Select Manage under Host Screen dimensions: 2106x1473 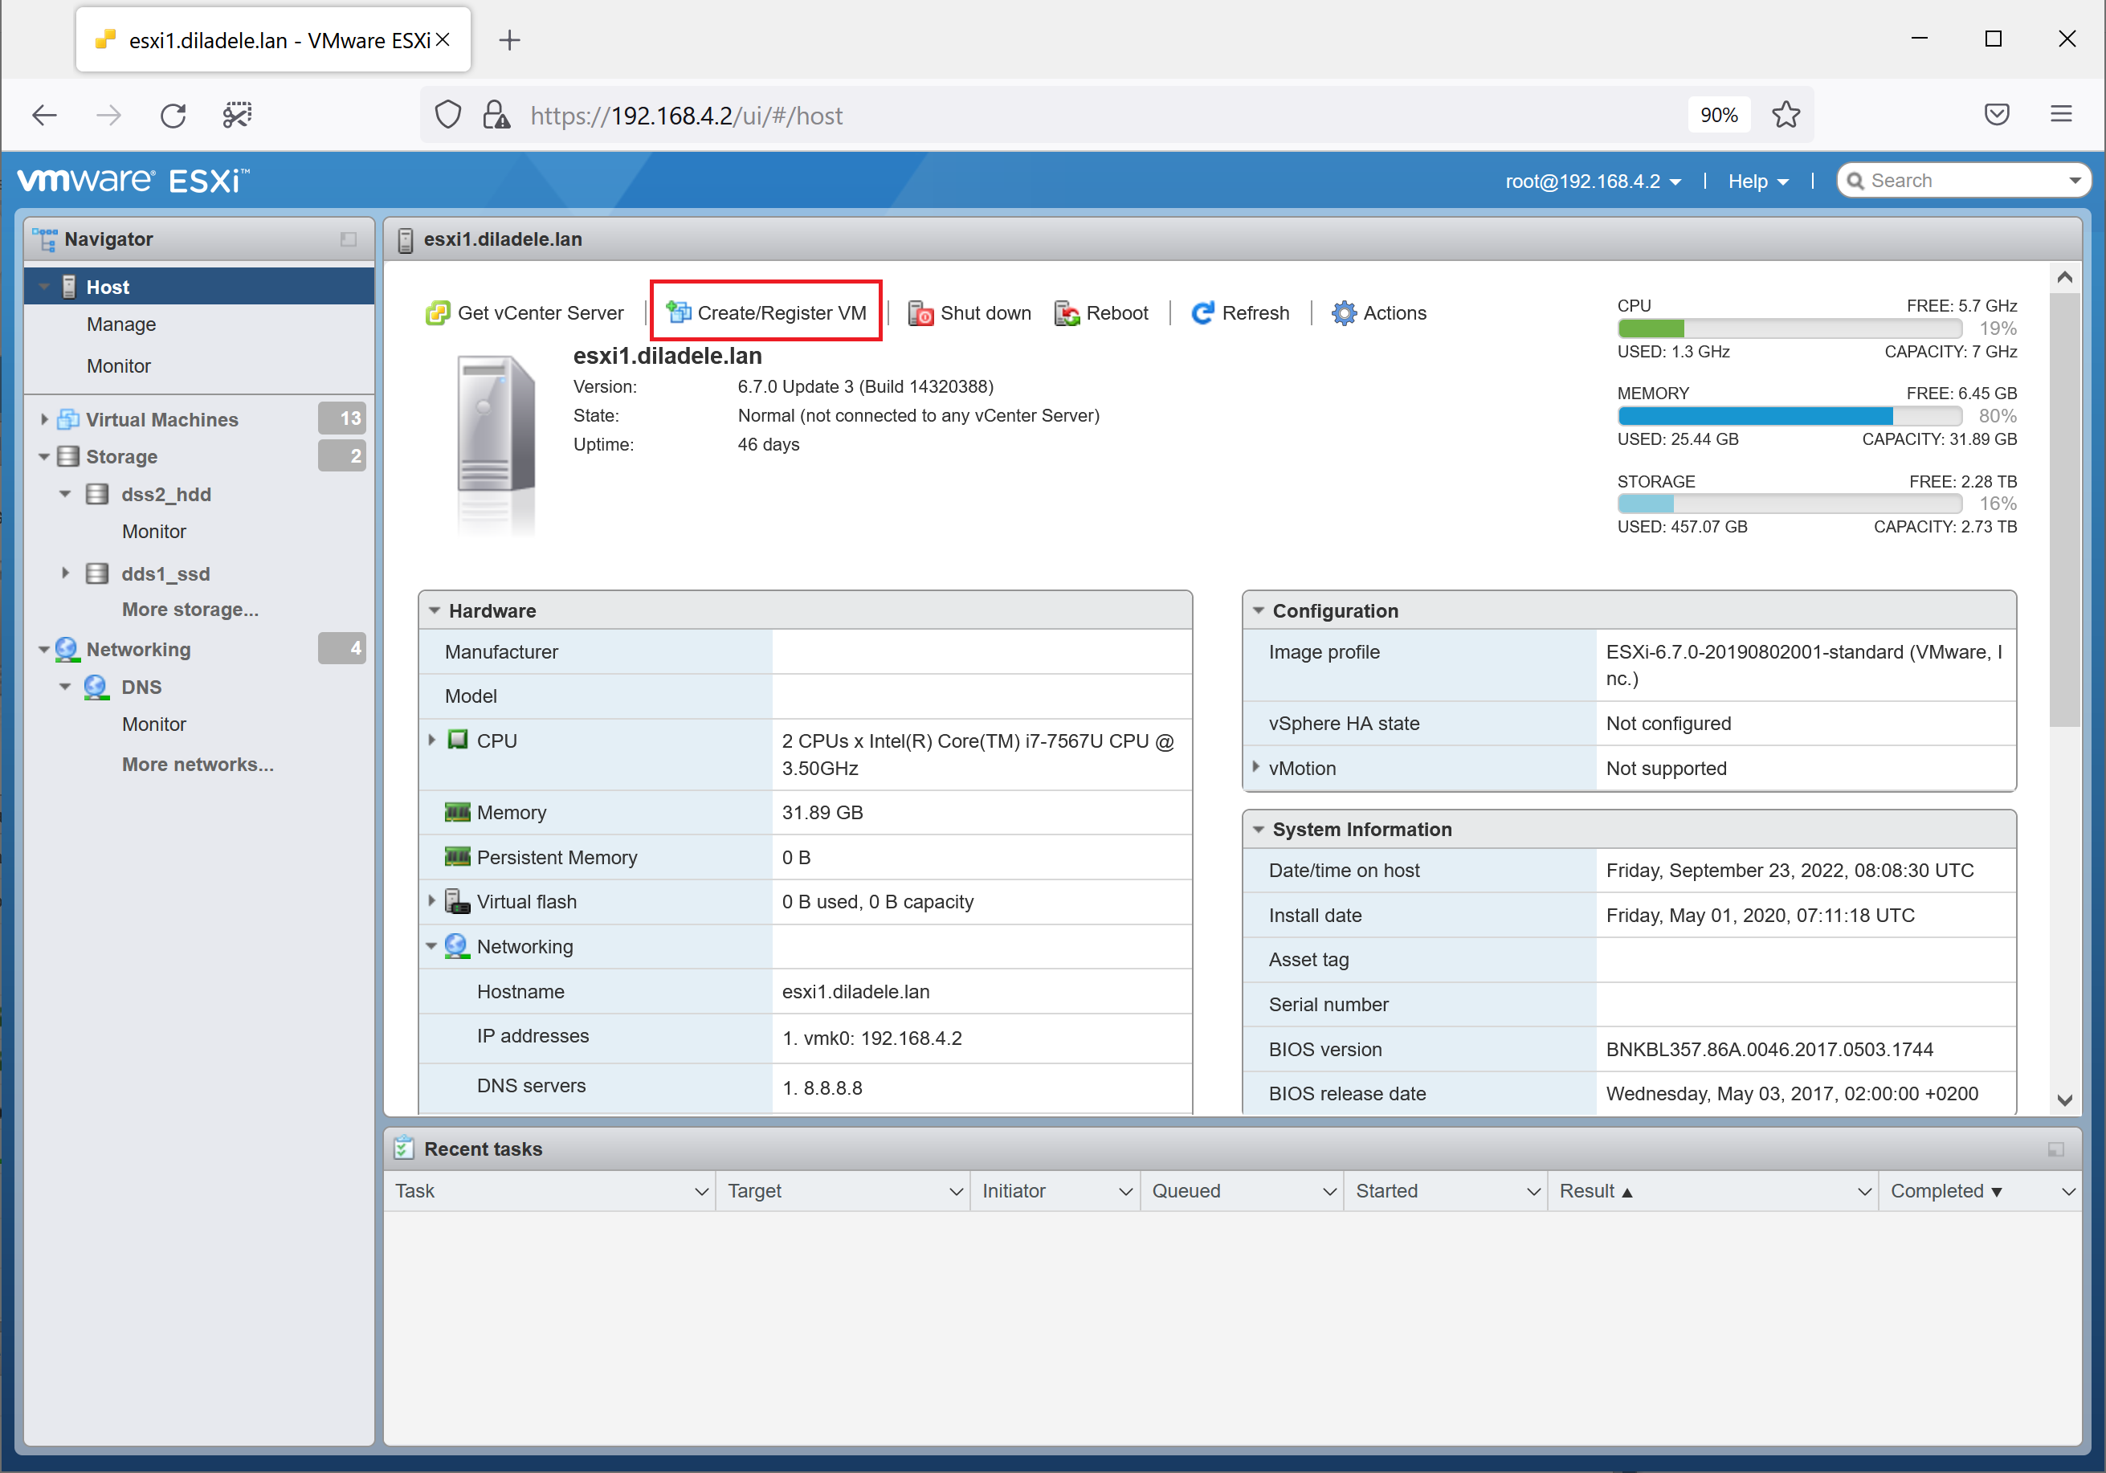click(x=121, y=324)
